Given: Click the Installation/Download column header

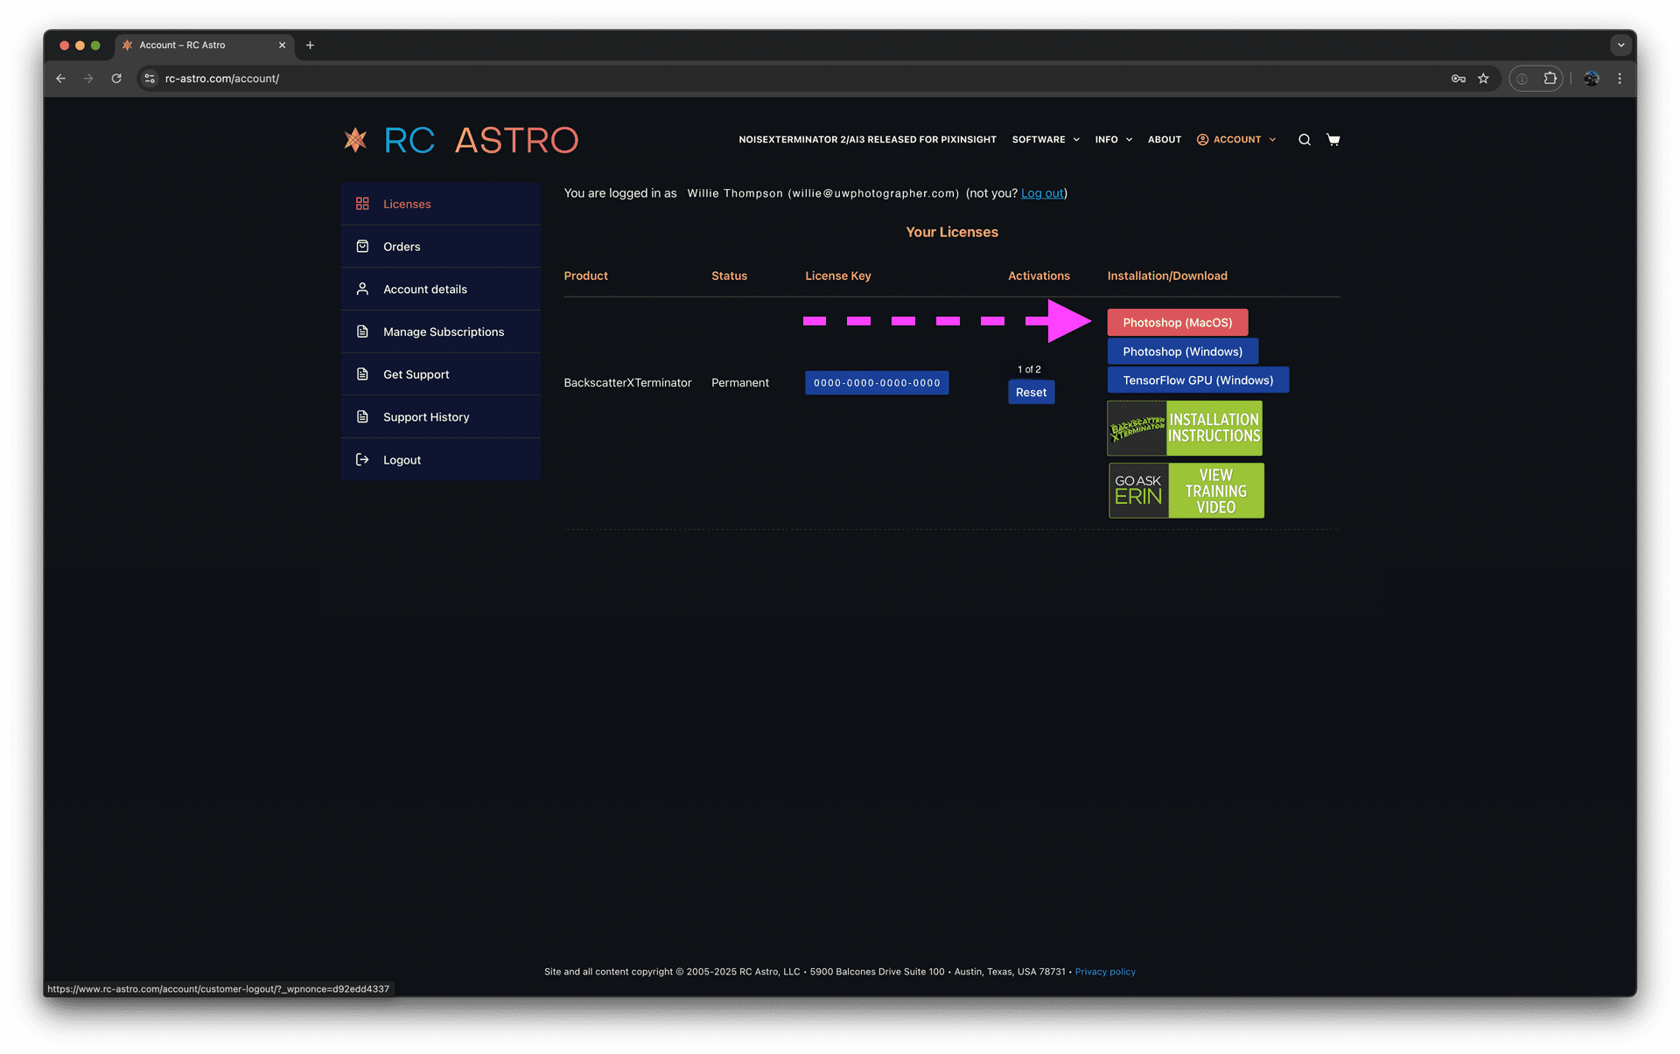Looking at the screenshot, I should [x=1167, y=276].
